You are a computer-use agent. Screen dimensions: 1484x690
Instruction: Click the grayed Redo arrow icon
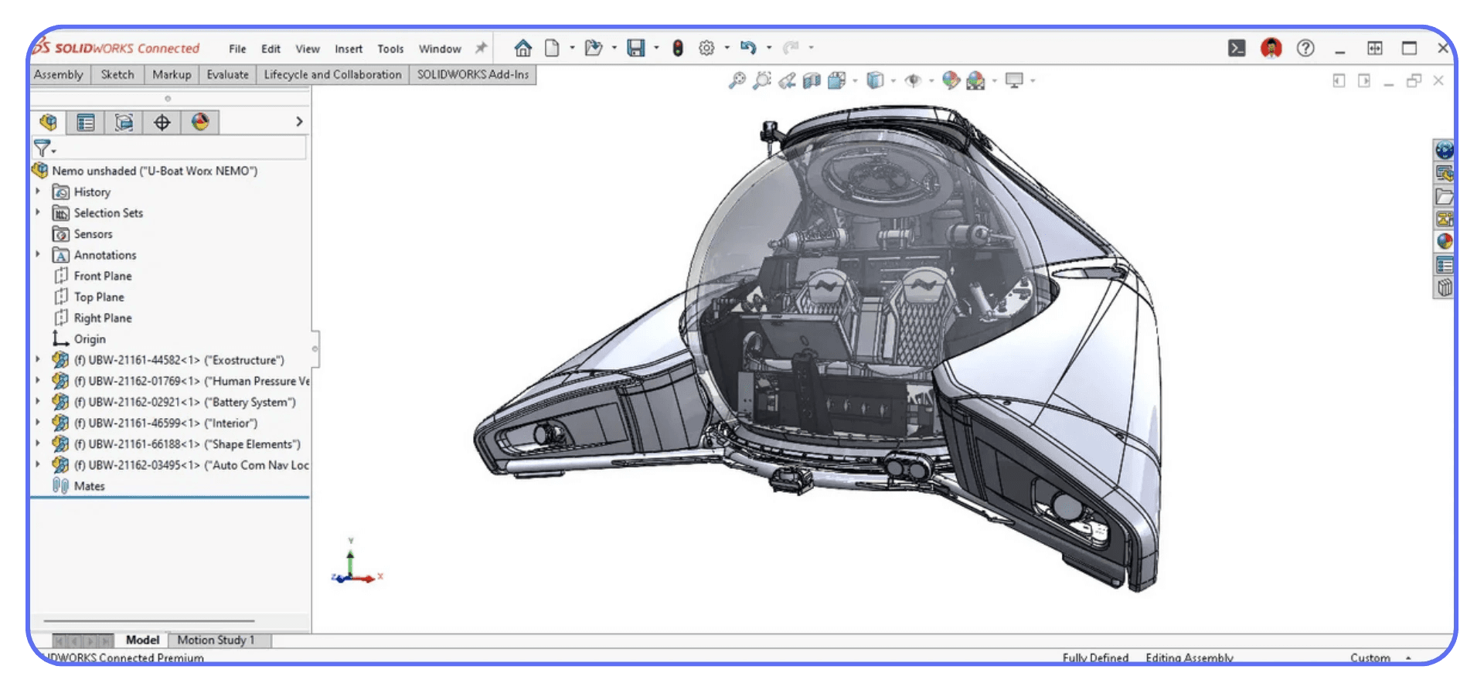(790, 48)
